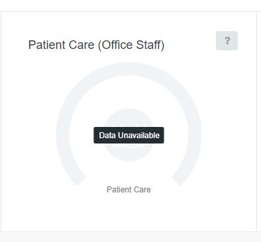Viewport: 261px width, 242px height.
Task: Click the word Data in dark tooltip
Action: pos(107,136)
